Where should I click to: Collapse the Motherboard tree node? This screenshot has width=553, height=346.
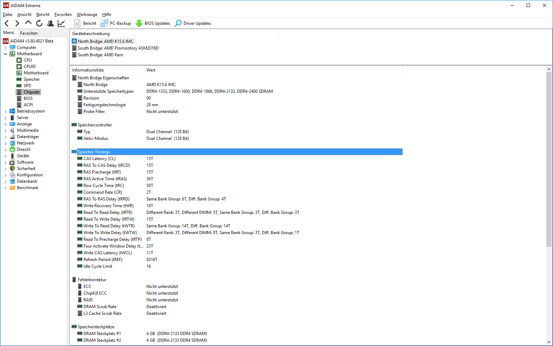click(x=5, y=54)
